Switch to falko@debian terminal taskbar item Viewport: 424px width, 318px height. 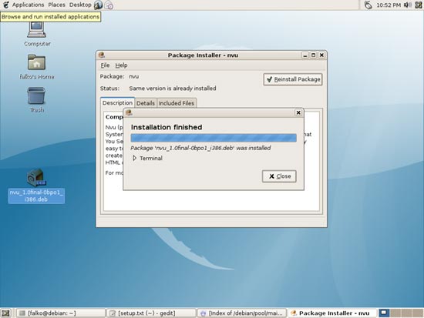point(61,313)
